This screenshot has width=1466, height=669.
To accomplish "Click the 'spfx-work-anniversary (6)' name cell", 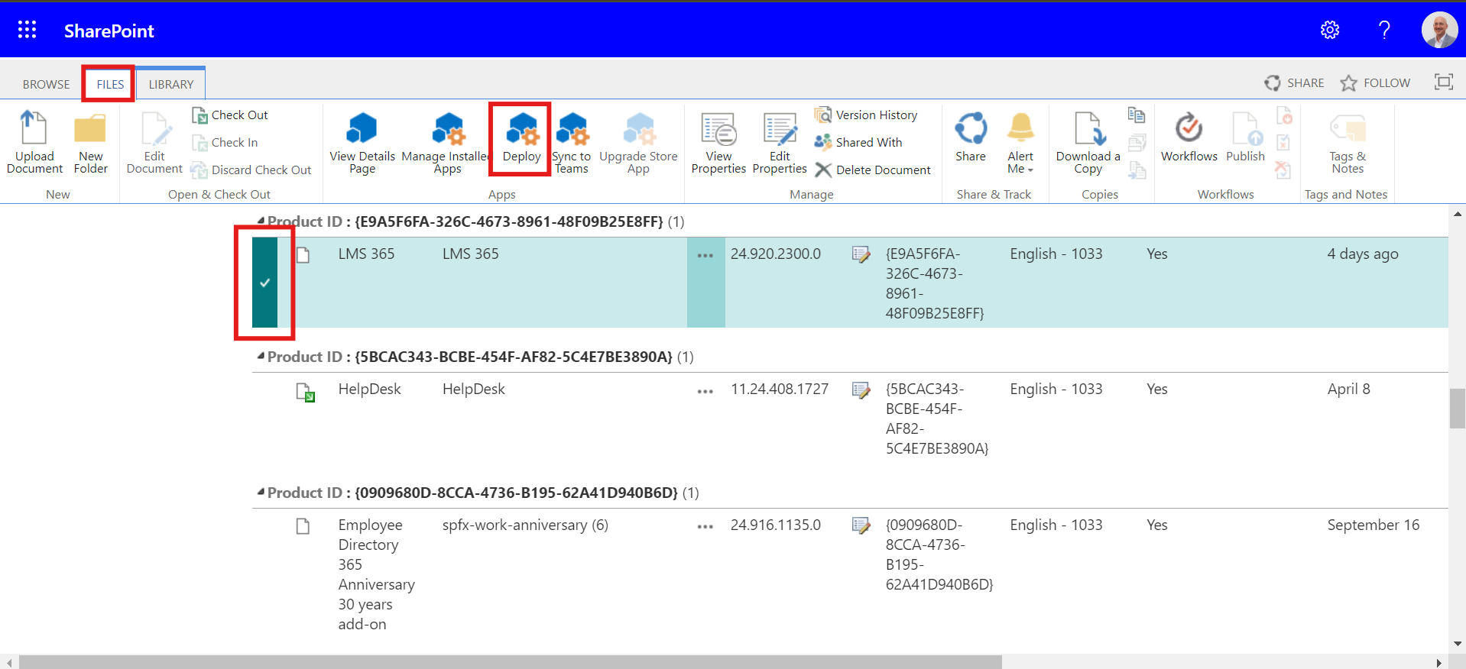I will pyautogui.click(x=525, y=525).
